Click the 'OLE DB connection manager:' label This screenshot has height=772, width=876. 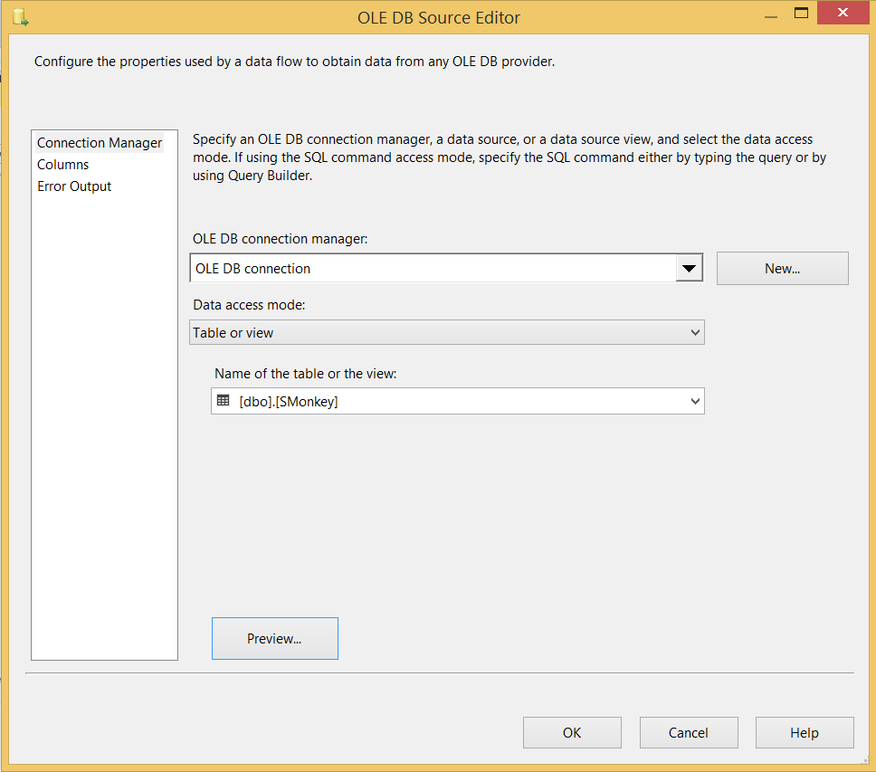281,239
